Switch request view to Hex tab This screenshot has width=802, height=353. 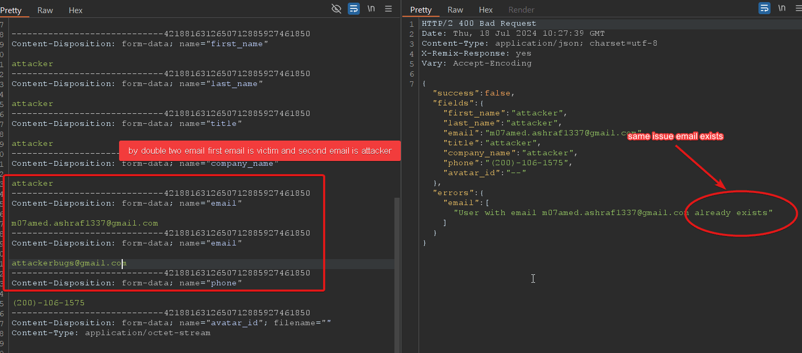[x=76, y=10]
